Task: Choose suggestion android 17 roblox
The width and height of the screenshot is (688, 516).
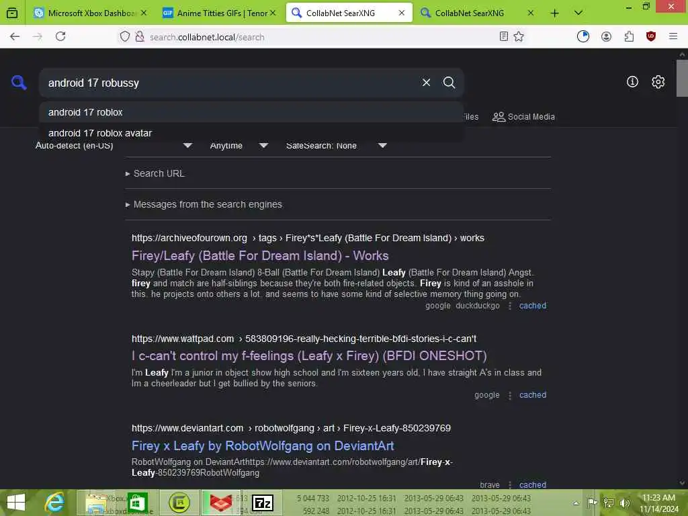Action: pos(251,112)
